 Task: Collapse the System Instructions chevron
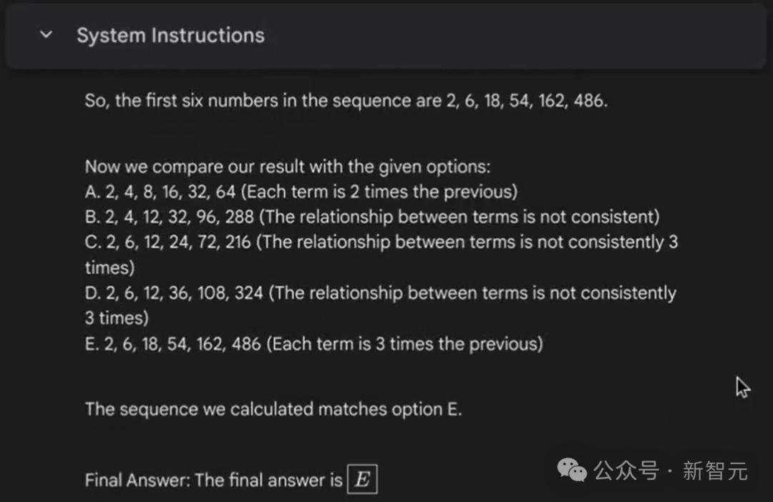pyautogui.click(x=46, y=35)
